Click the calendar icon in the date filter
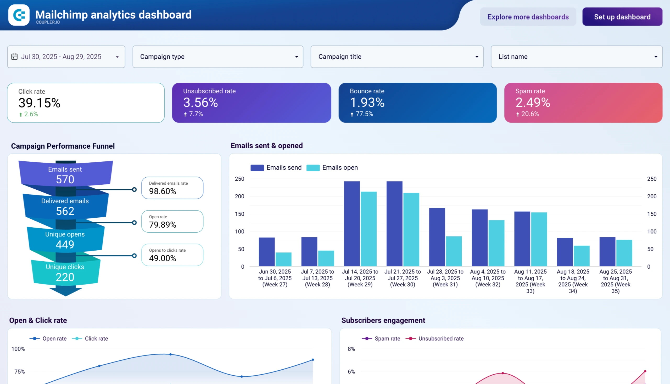Viewport: 670px width, 384px height. (15, 57)
